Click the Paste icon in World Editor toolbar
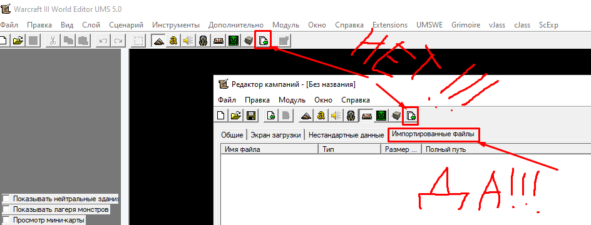This screenshot has width=591, height=225. point(83,41)
